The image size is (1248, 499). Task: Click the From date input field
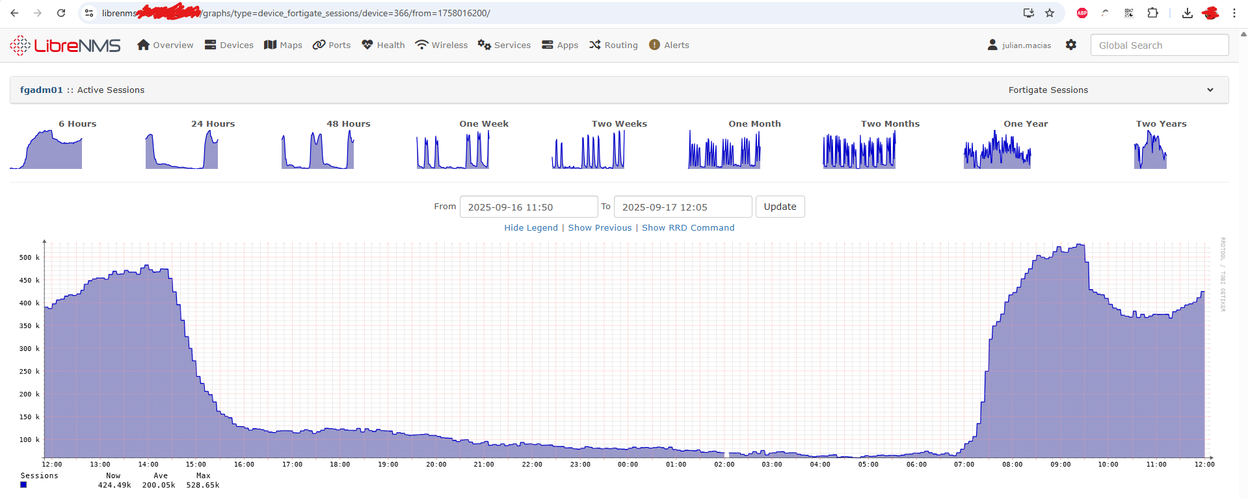528,207
